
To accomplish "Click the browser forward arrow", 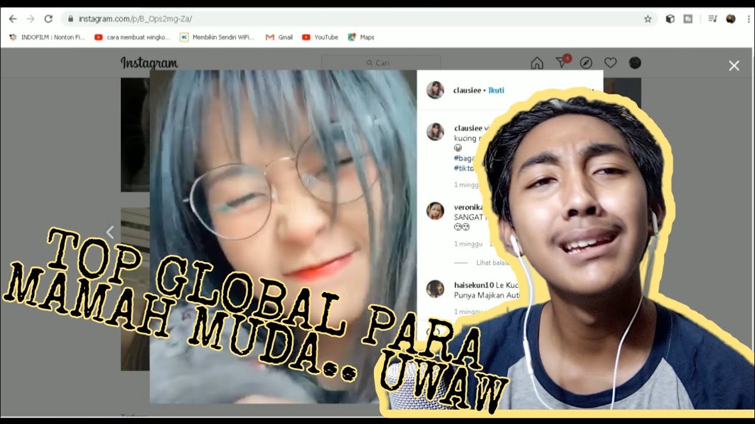I will click(x=31, y=19).
